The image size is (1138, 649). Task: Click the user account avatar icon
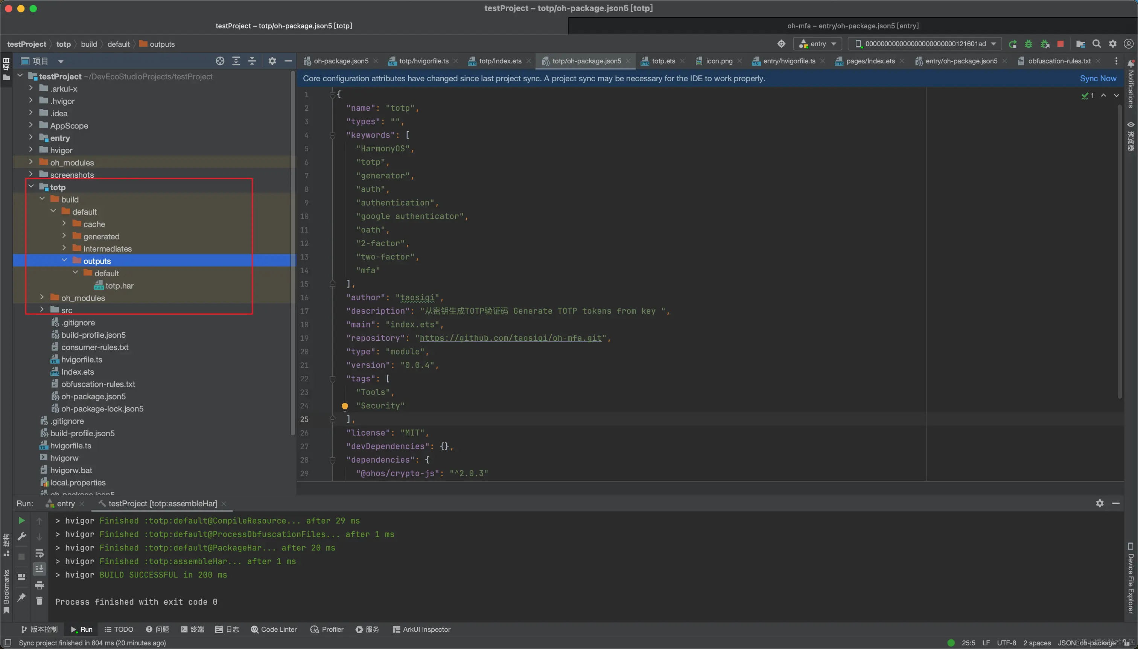pos(1129,44)
